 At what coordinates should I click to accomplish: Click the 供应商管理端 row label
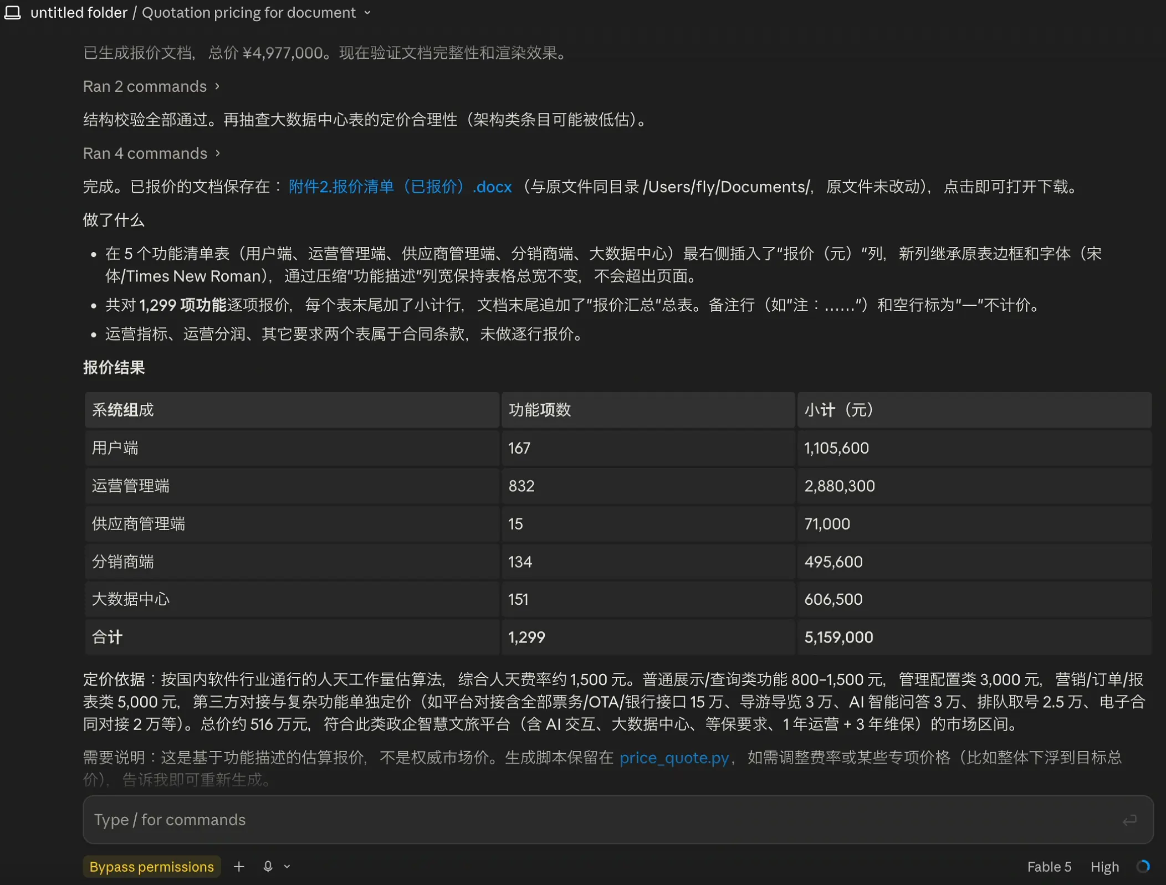click(139, 523)
